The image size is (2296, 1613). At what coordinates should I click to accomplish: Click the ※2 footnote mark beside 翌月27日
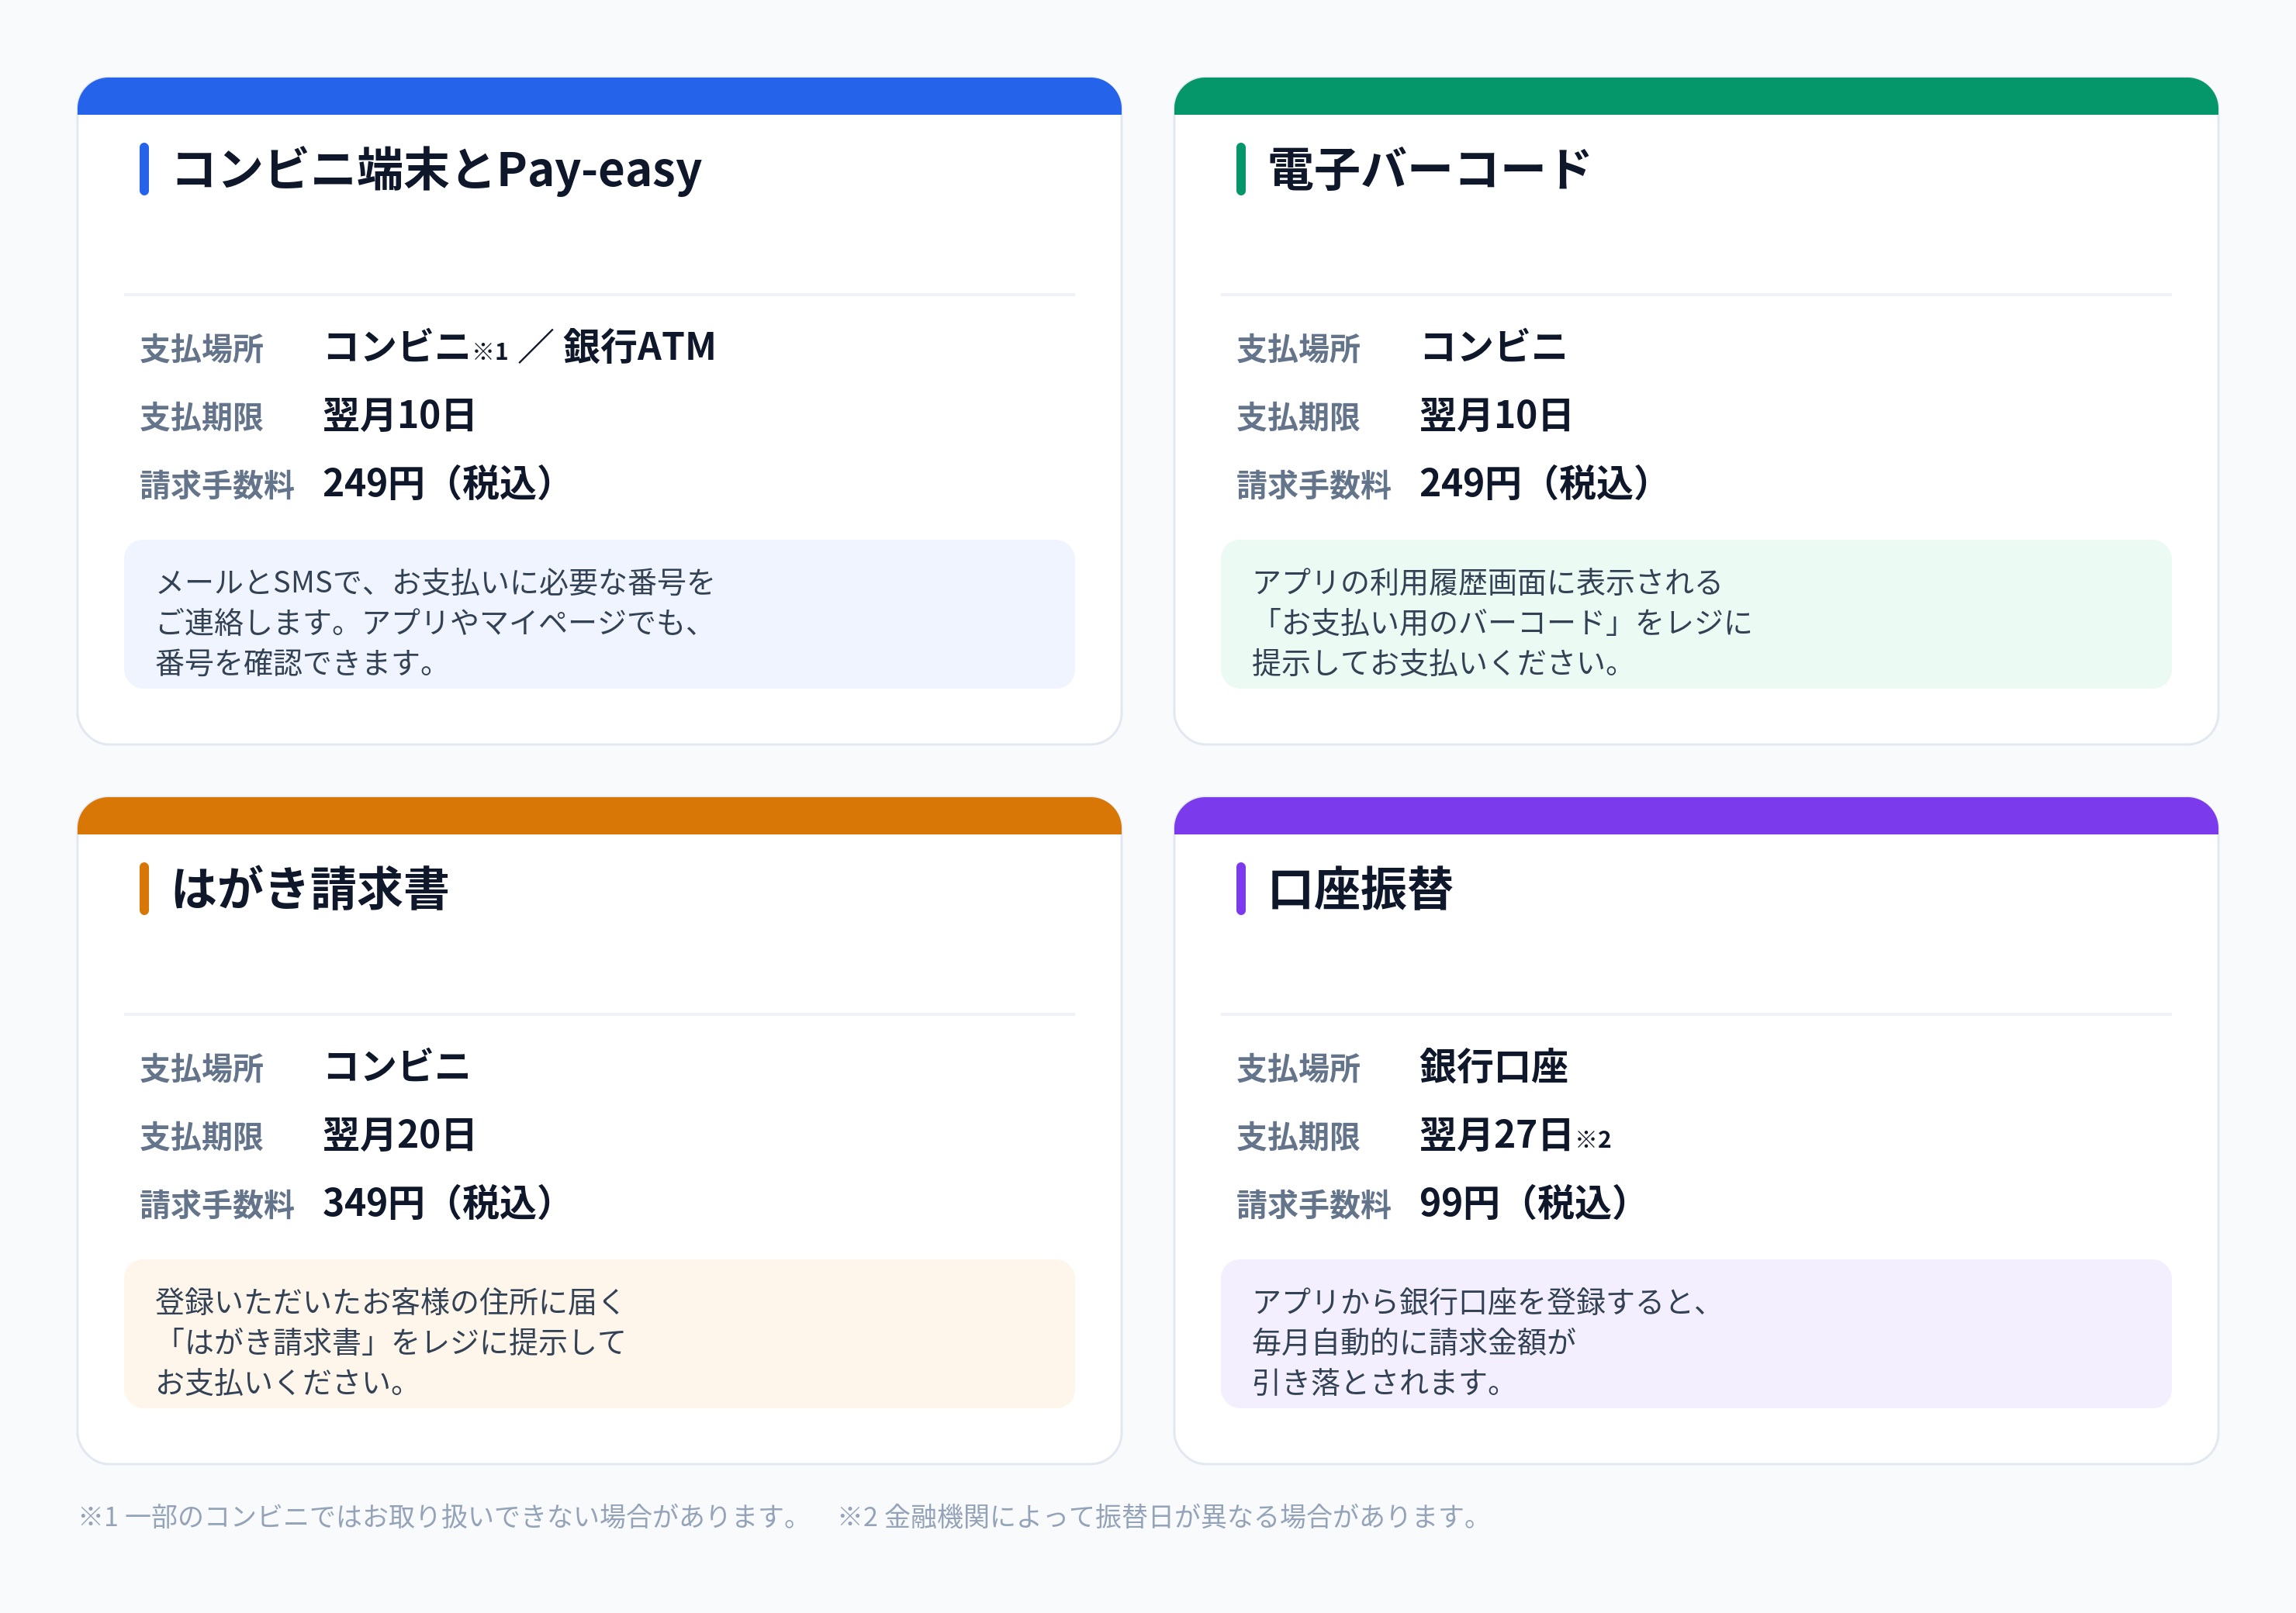(1593, 1139)
